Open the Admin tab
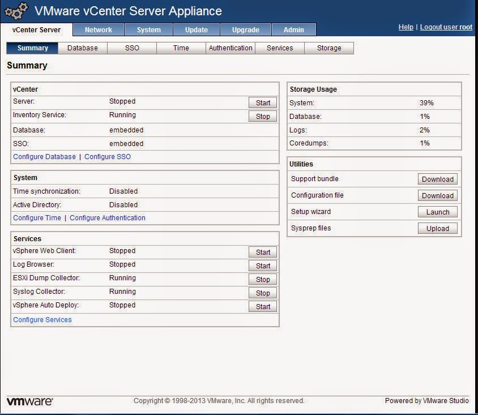 click(x=294, y=30)
